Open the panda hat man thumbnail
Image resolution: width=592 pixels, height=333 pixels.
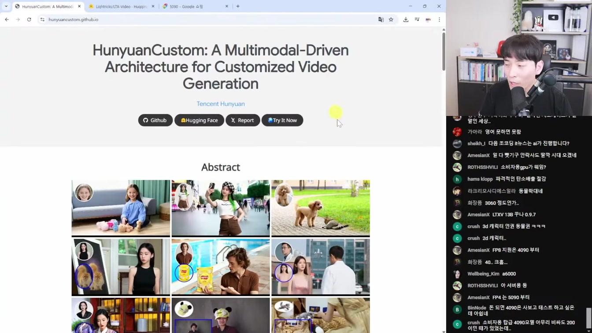tap(221, 315)
